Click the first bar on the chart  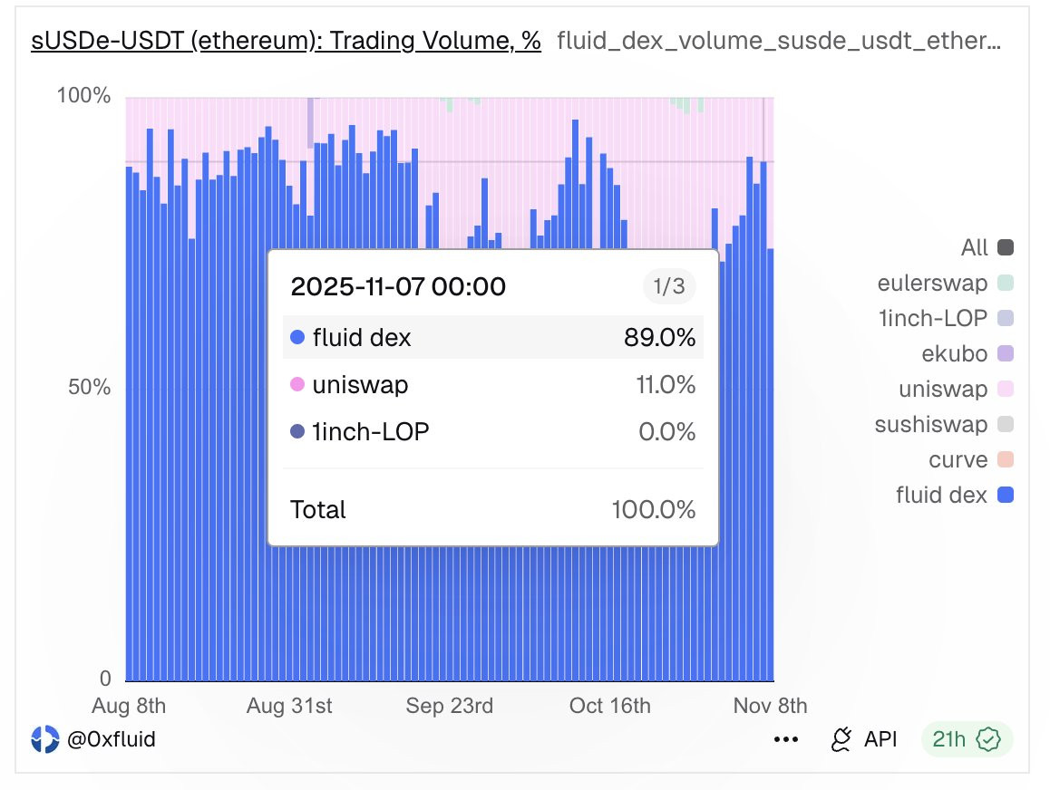130,424
